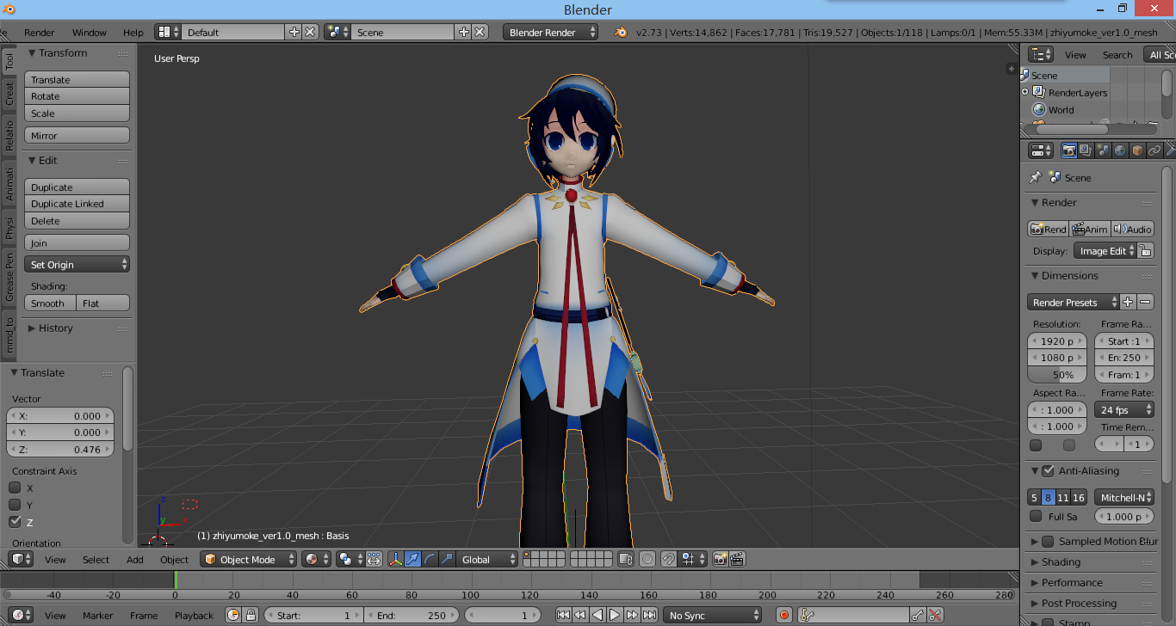Click the Smooth shading button
Viewport: 1176px width, 626px height.
(x=50, y=303)
